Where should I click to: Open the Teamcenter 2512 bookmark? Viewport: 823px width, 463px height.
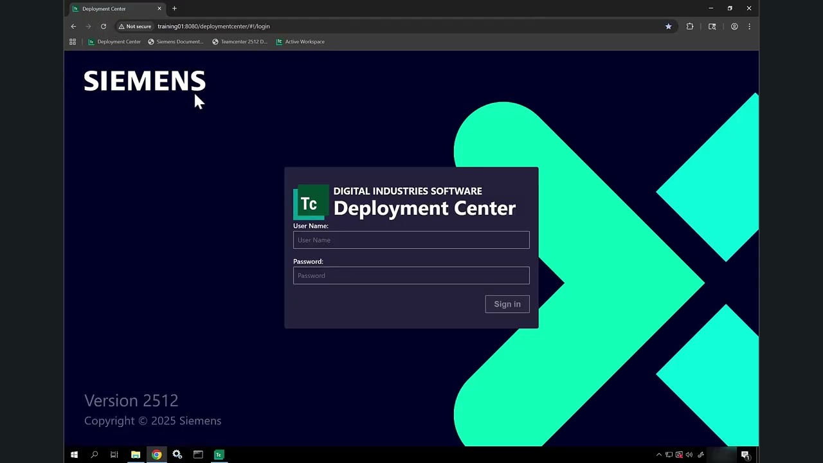tap(240, 42)
